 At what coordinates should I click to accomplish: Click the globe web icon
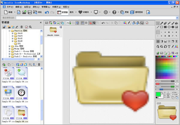click(106, 12)
